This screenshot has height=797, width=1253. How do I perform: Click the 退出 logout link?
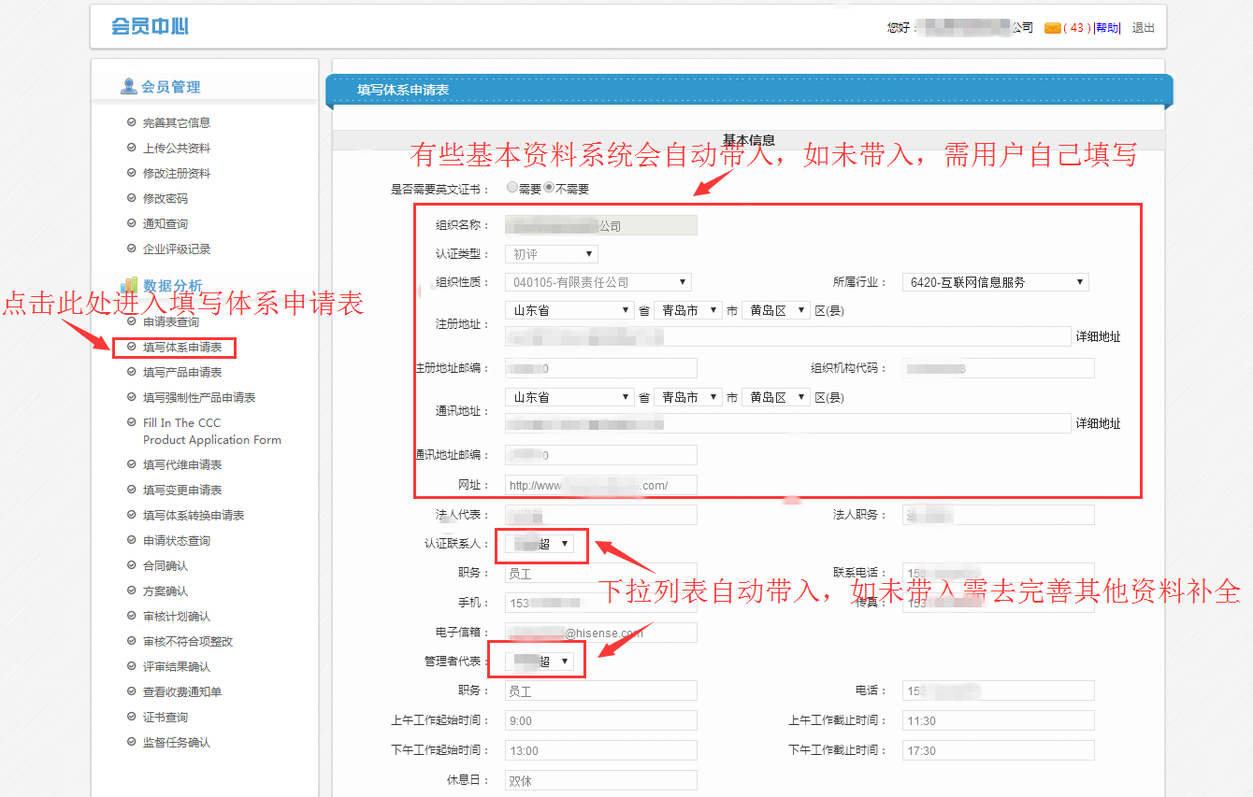(x=1143, y=28)
